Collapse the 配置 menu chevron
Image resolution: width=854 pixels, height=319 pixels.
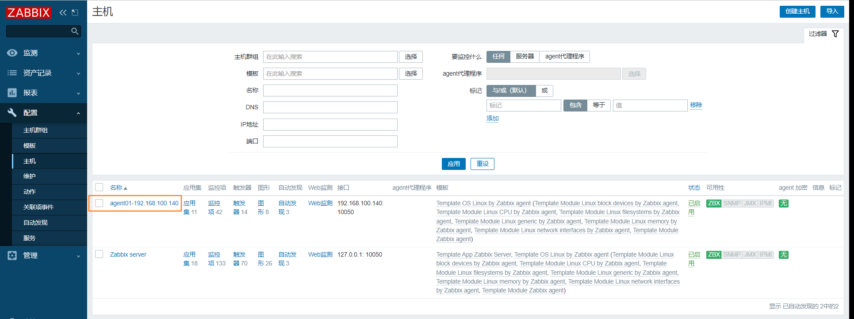coord(78,113)
